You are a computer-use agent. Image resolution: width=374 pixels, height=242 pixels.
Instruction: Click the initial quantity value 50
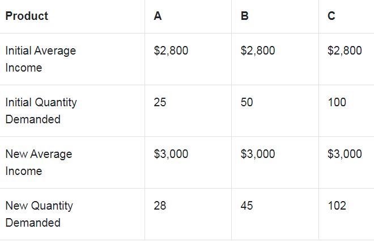pos(246,102)
